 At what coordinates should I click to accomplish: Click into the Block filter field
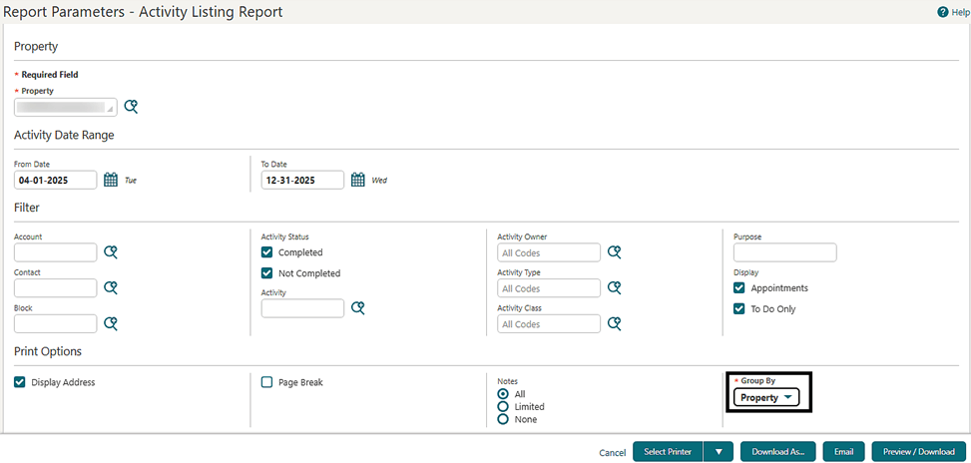click(x=55, y=323)
